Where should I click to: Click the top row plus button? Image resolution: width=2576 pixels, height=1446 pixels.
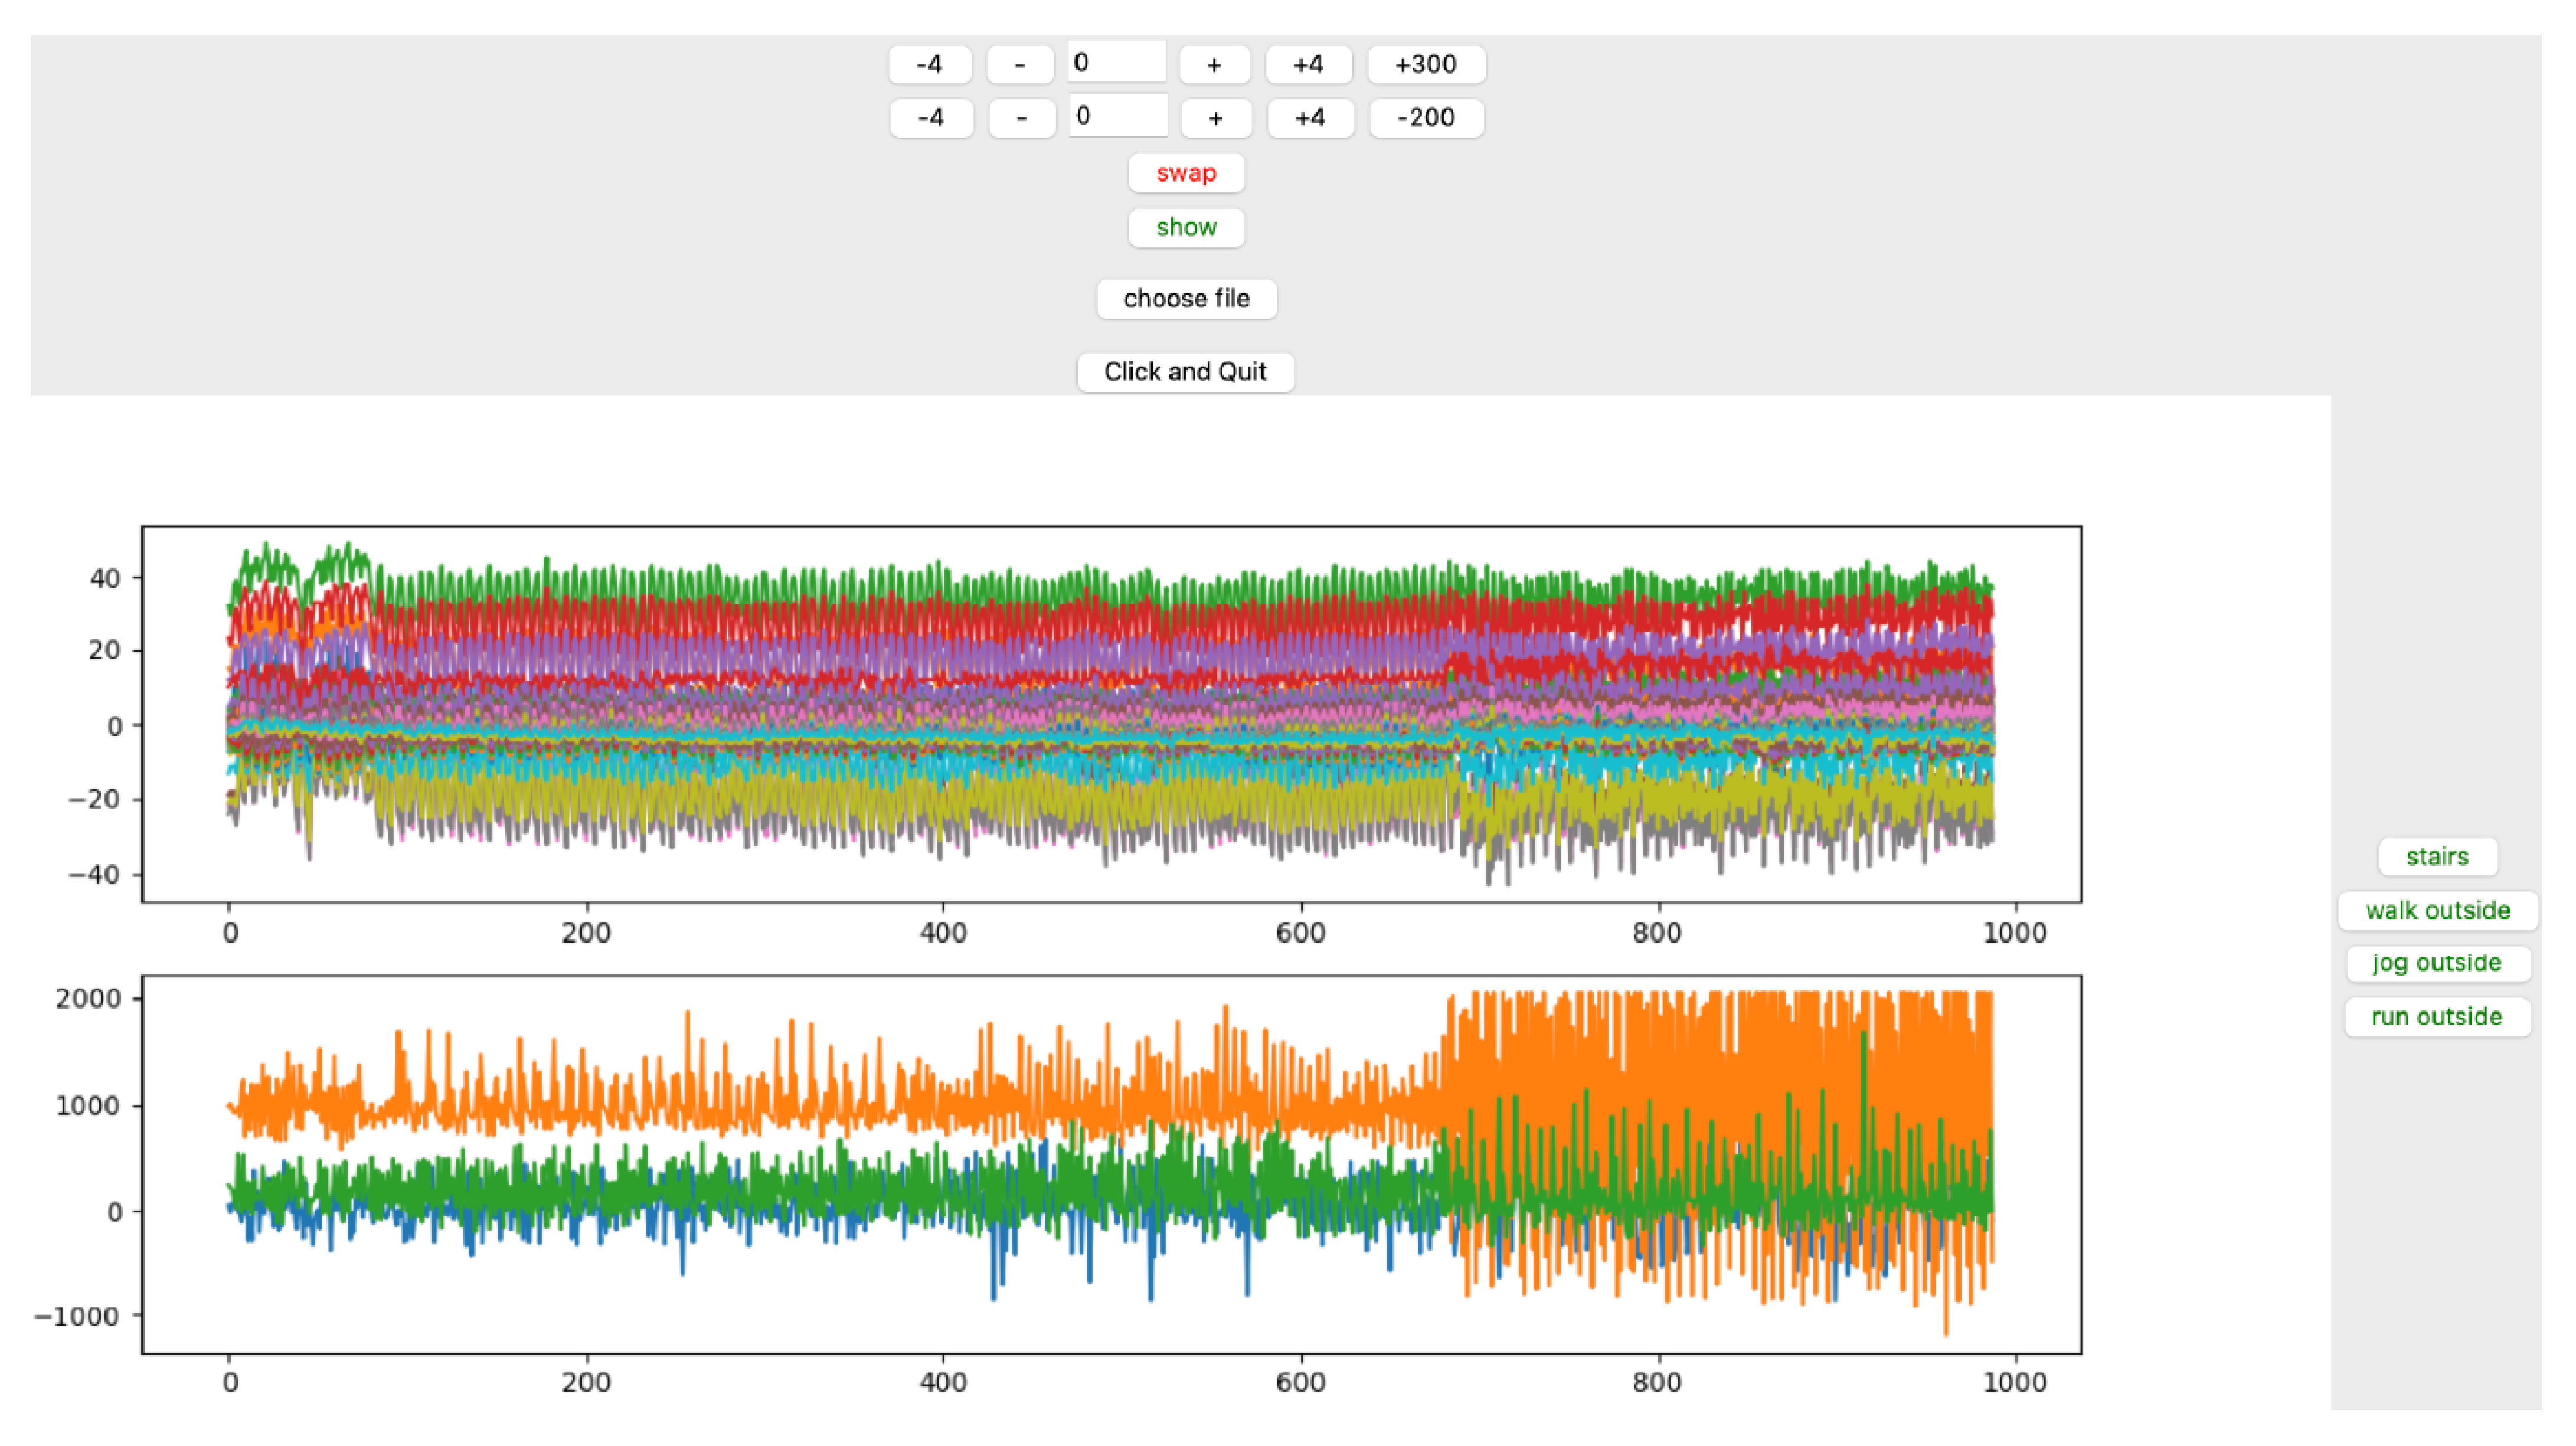pos(1214,65)
